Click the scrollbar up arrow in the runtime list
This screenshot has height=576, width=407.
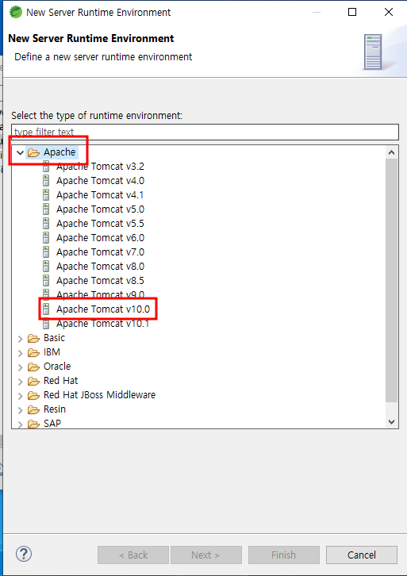392,152
